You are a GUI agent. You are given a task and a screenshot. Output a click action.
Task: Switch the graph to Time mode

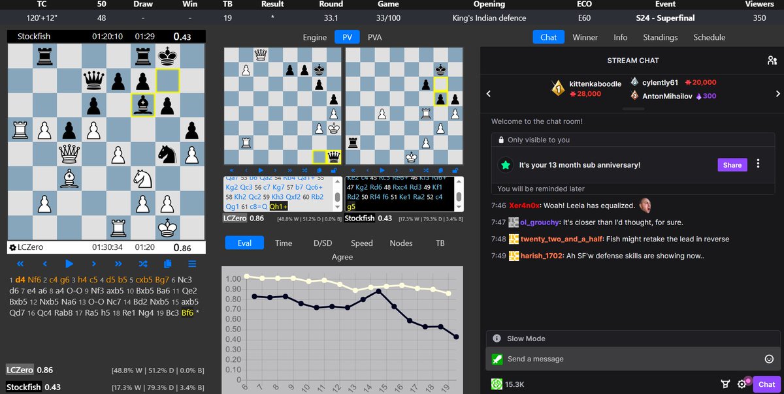tap(283, 242)
